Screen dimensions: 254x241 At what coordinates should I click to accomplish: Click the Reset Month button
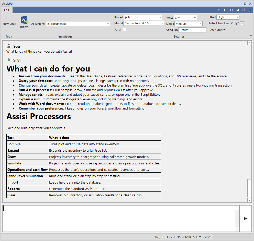[x=217, y=30]
